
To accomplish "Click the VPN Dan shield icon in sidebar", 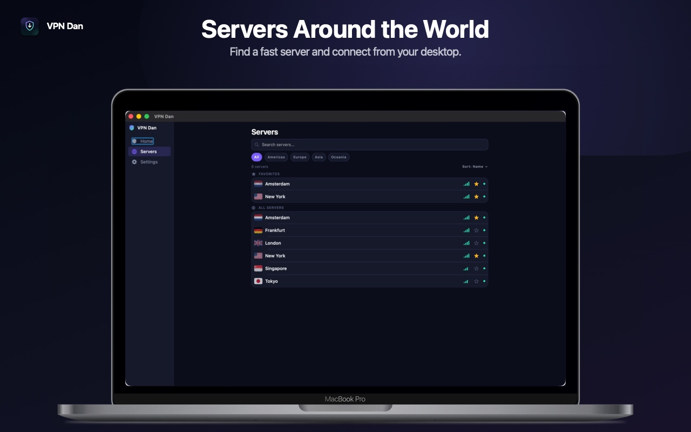I will coord(132,128).
